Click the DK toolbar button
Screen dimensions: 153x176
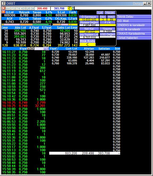pos(33,8)
